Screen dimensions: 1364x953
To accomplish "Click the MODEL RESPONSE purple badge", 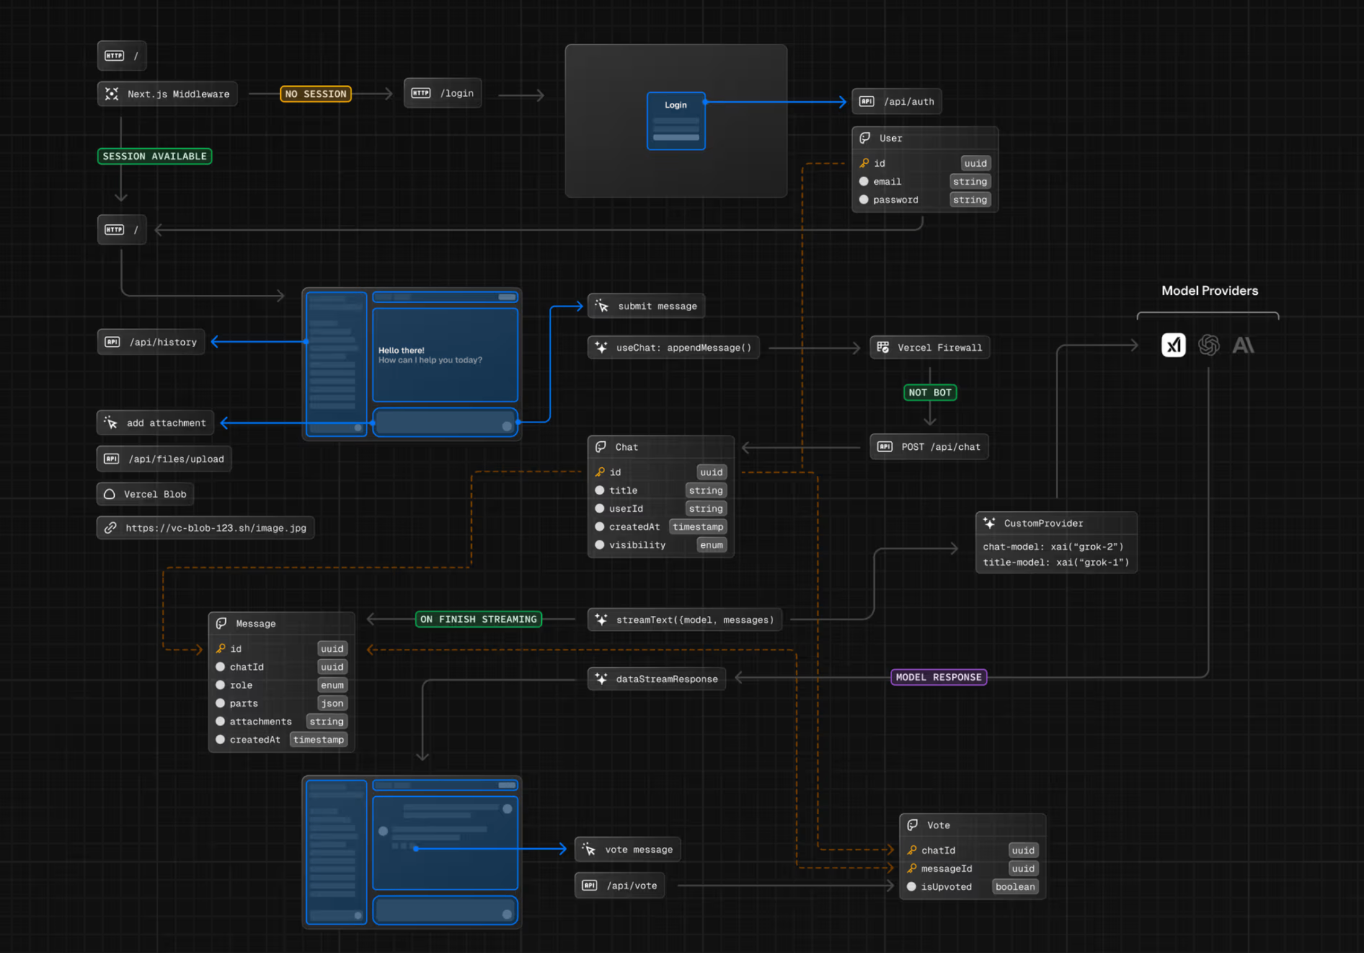I will click(x=939, y=677).
